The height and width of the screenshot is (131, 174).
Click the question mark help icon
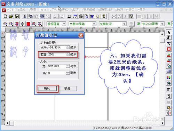coord(104,16)
